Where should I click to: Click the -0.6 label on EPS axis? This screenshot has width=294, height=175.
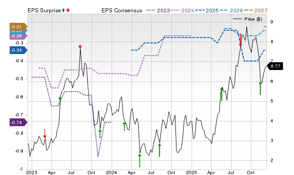(x=19, y=97)
